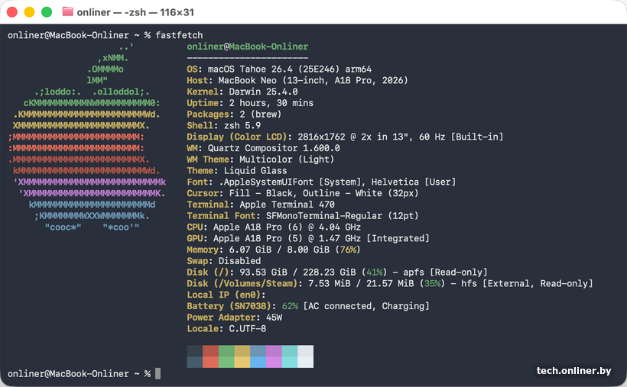627x387 pixels.
Task: Click the brighter red palette swatch
Action: tap(210, 363)
